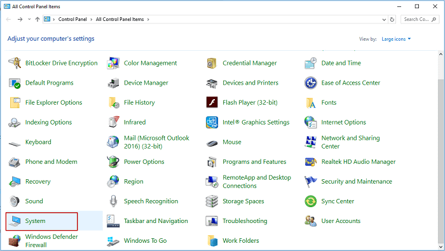Expand the address bar history dropdown
The image size is (445, 251).
384,20
